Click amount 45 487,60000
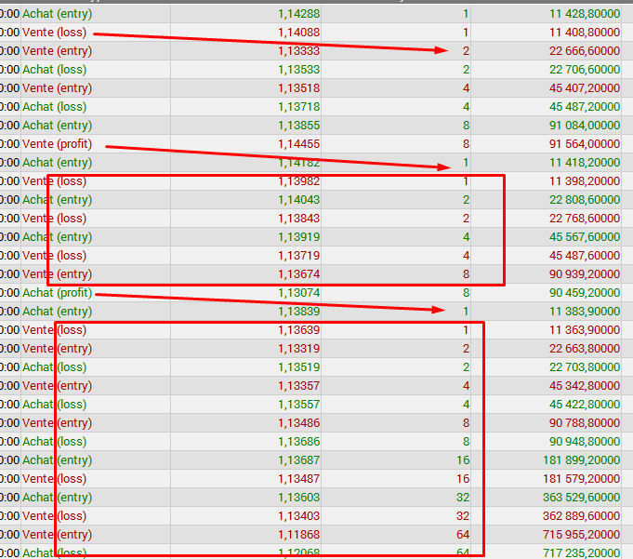The height and width of the screenshot is (559, 633). tap(585, 255)
